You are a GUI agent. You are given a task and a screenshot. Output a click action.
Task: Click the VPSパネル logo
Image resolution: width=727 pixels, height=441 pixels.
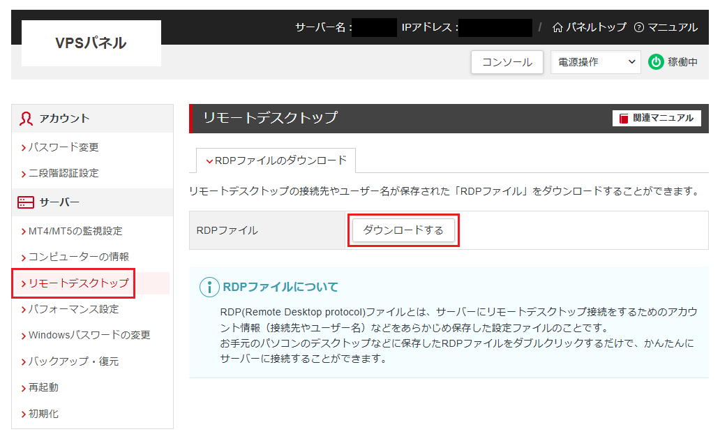tap(91, 43)
